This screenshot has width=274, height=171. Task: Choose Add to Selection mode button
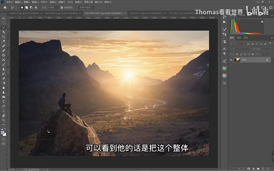point(26,7)
